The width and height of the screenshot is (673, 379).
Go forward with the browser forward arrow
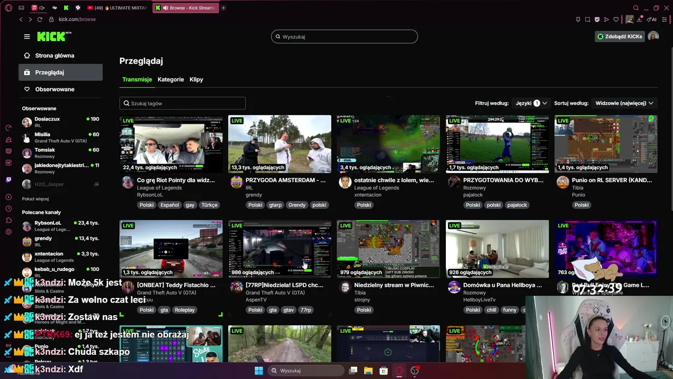[30, 19]
